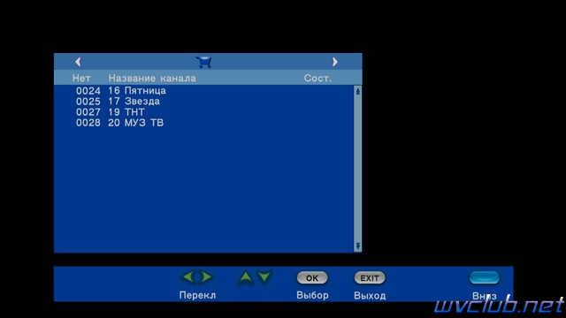Select channel 0025 17 Звезда

[204, 102]
